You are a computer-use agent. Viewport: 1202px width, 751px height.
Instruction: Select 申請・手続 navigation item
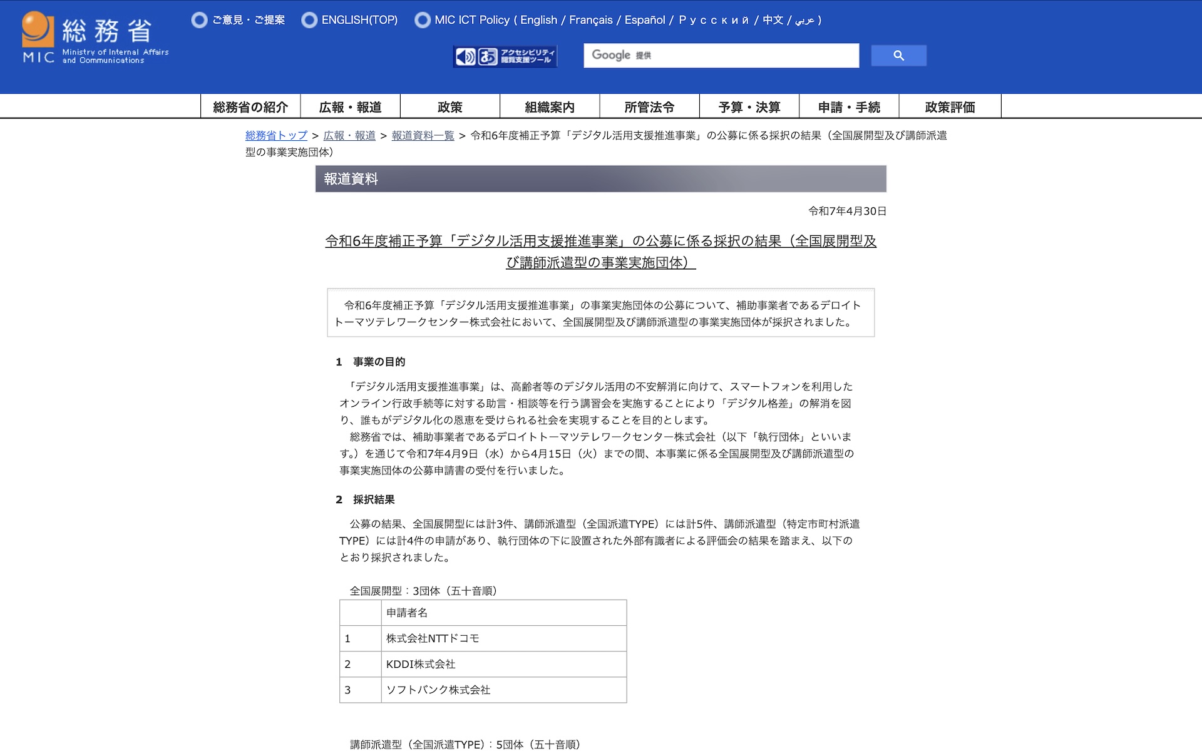[849, 107]
